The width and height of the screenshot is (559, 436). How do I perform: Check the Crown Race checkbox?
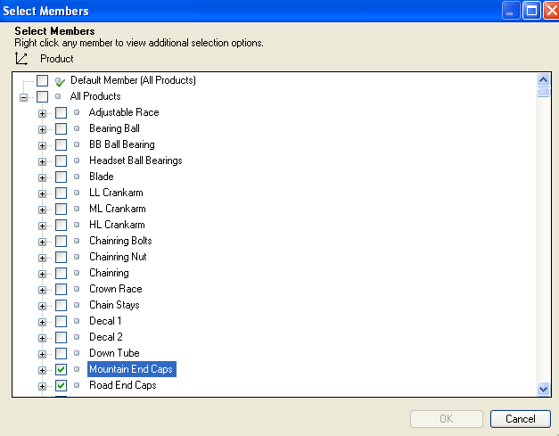point(61,289)
